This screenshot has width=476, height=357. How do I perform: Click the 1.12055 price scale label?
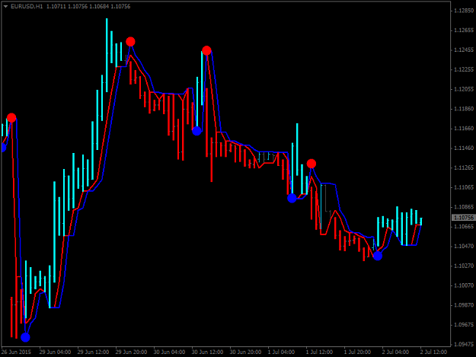[x=464, y=89]
